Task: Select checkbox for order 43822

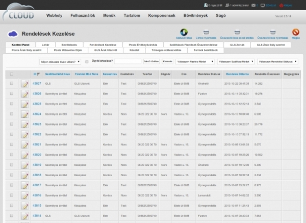Action: coord(12,134)
